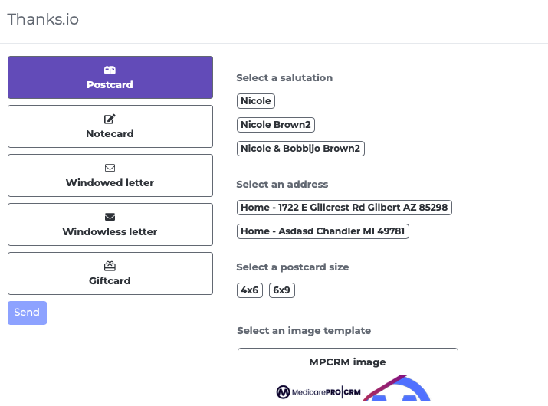Choose 'Nicole & Bobbijo Brown2' salutation

pyautogui.click(x=300, y=149)
